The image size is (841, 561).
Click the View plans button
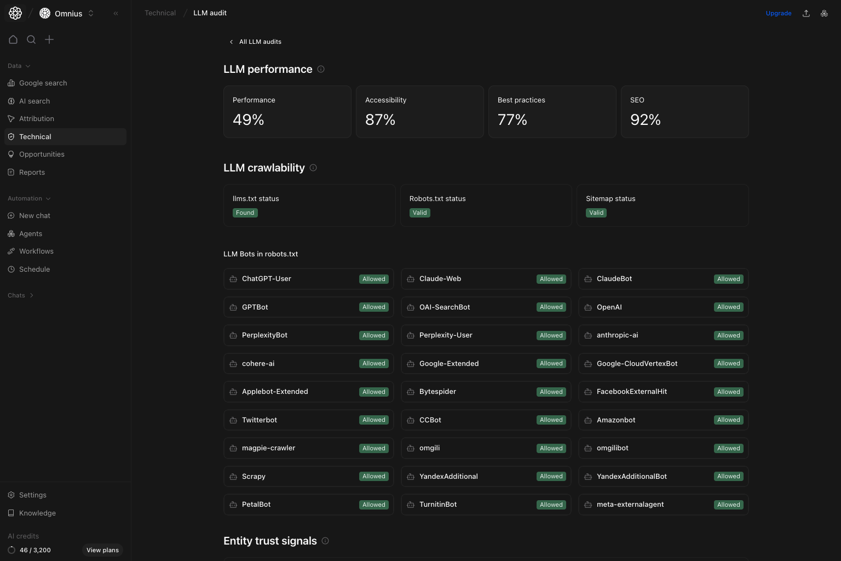102,550
